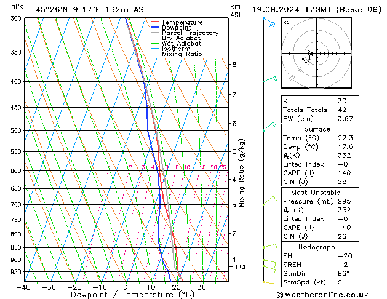Viewport: 387px width, 299px height.
Task: Click the 'Parcel Trajectory' legend entry
Action: (x=190, y=33)
